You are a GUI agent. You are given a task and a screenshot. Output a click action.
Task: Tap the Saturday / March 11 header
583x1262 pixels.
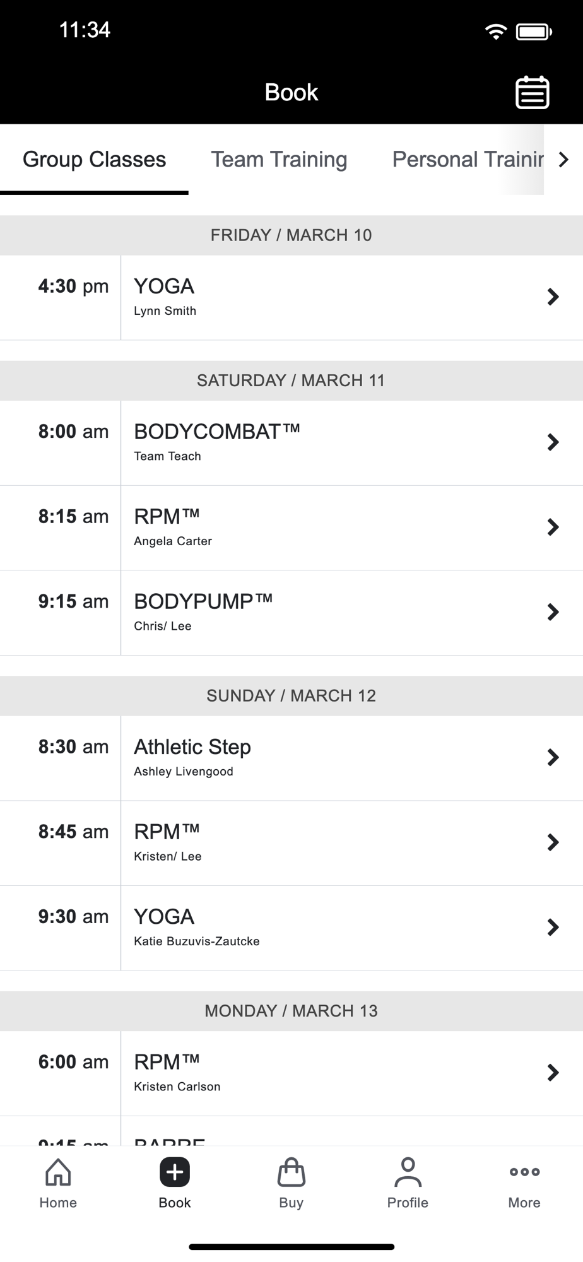click(x=291, y=380)
